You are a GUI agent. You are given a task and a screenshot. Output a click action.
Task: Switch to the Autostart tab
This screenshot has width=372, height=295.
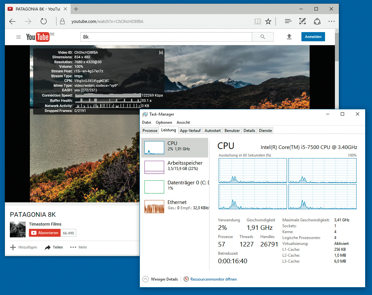(212, 131)
